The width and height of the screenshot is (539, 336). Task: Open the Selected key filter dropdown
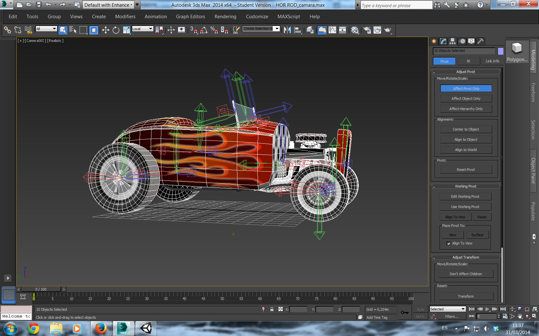[448, 309]
